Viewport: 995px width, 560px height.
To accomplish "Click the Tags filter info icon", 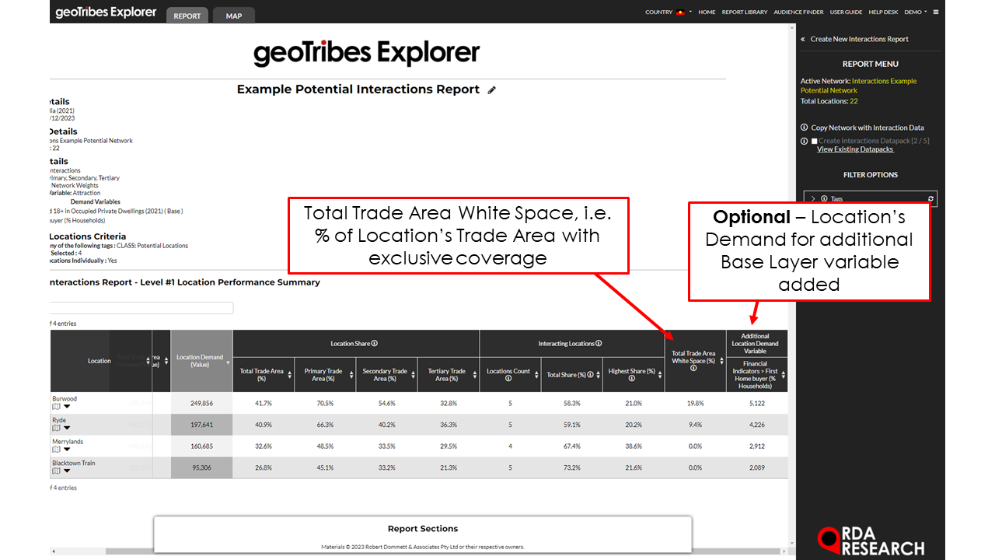I will [824, 199].
